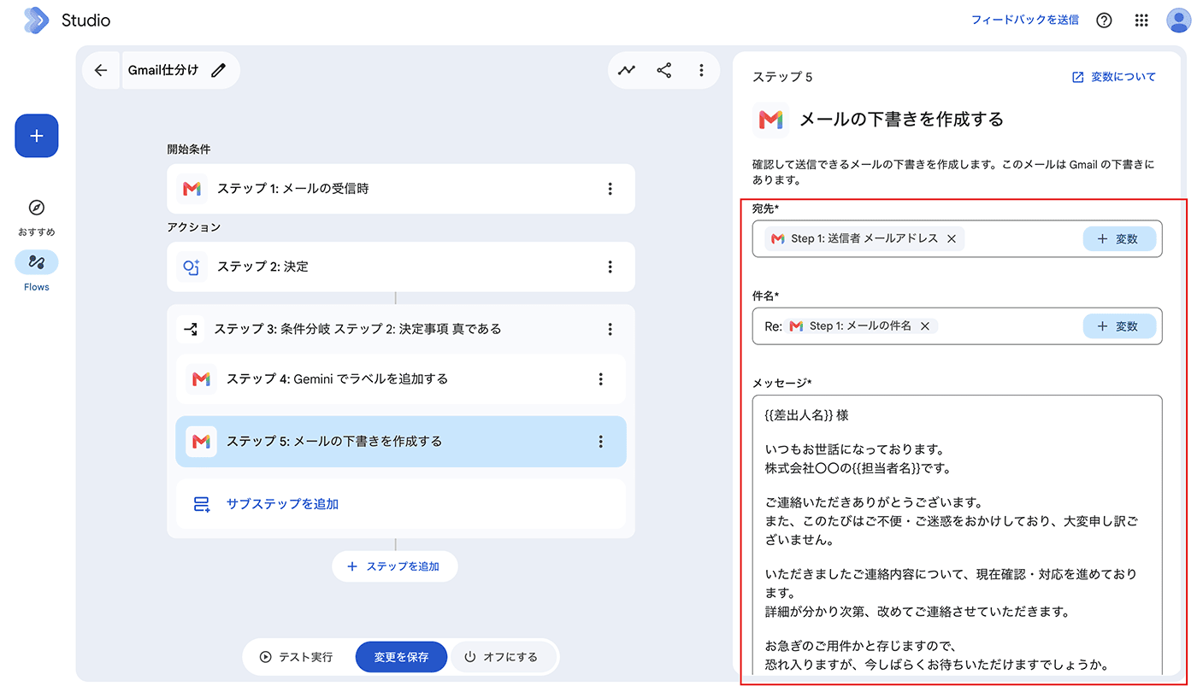Open the Google apps grid icon
The image size is (1197, 692).
(1141, 20)
